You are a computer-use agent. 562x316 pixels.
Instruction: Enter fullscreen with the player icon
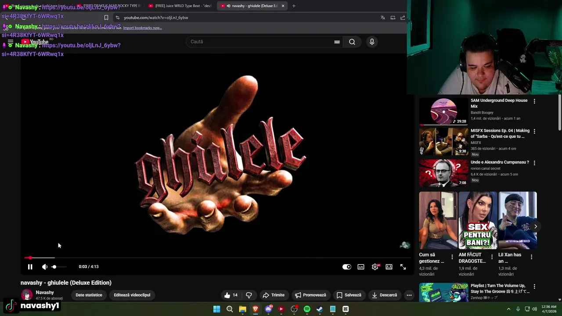[x=403, y=267]
